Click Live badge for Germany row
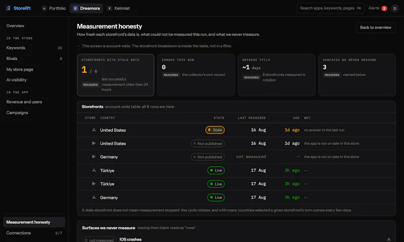Screen dimensions: 404x242 click(216, 198)
